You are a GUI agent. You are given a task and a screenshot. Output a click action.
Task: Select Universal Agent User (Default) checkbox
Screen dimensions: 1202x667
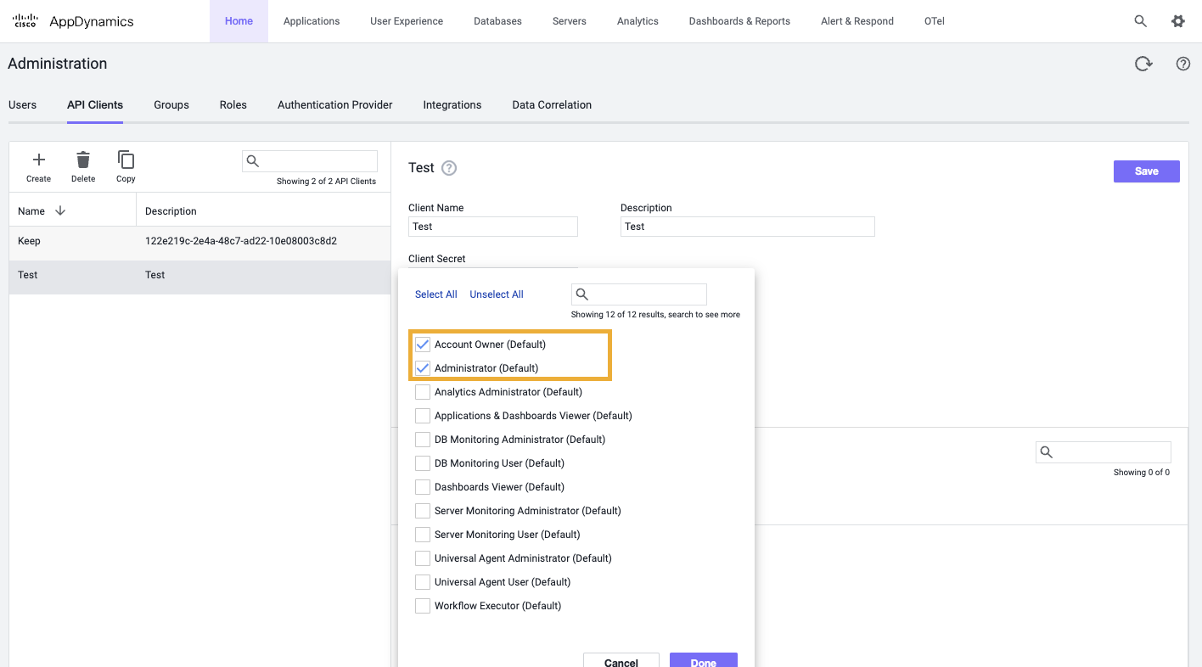(x=423, y=582)
